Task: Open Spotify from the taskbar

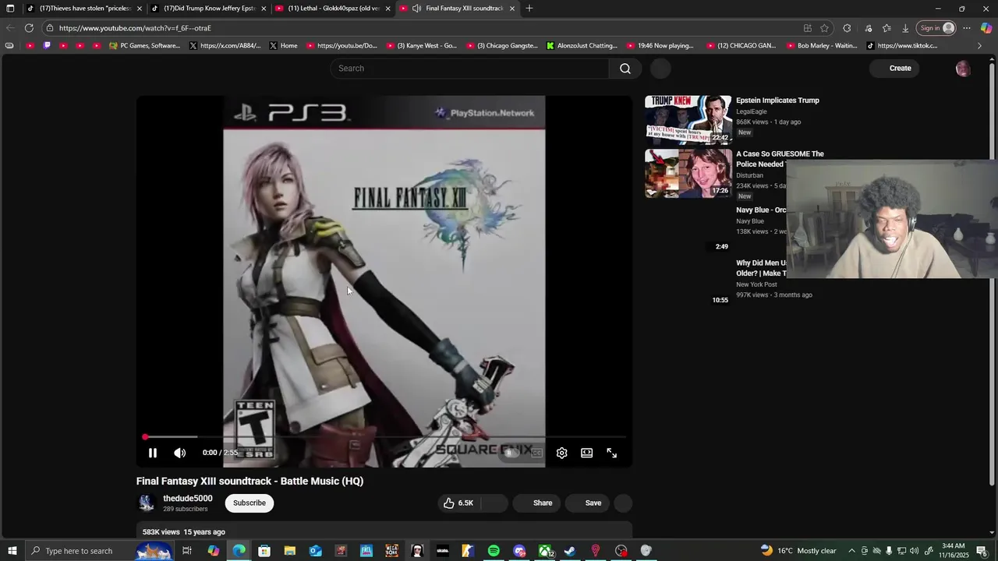Action: point(494,551)
